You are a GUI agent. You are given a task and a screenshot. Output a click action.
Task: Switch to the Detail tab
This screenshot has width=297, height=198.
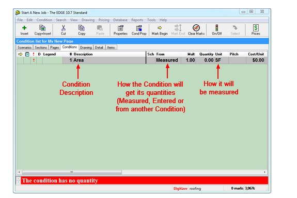pos(99,47)
